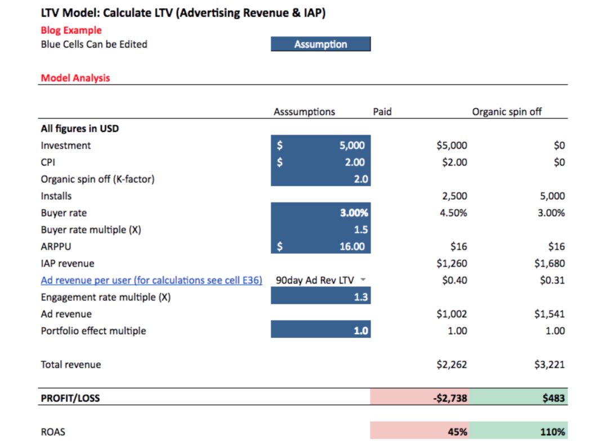Click the Paid installs cell showing 2,500

pyautogui.click(x=454, y=196)
